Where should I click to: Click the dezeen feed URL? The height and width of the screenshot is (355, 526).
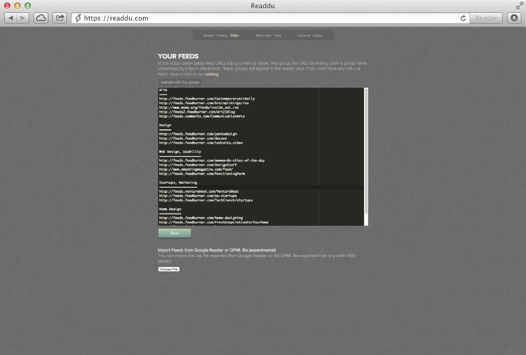point(193,138)
